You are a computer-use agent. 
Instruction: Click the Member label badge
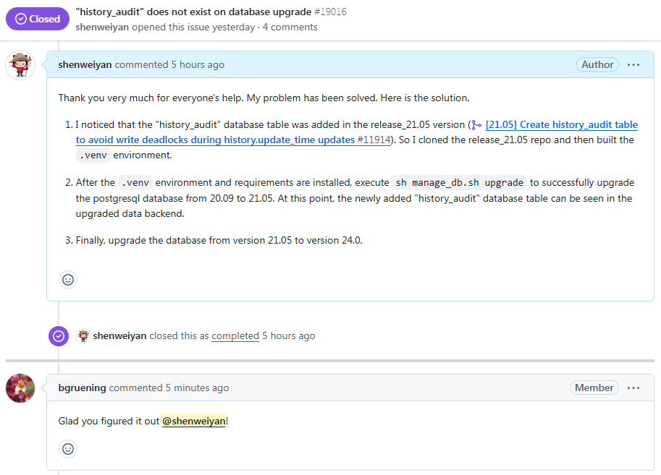click(594, 388)
